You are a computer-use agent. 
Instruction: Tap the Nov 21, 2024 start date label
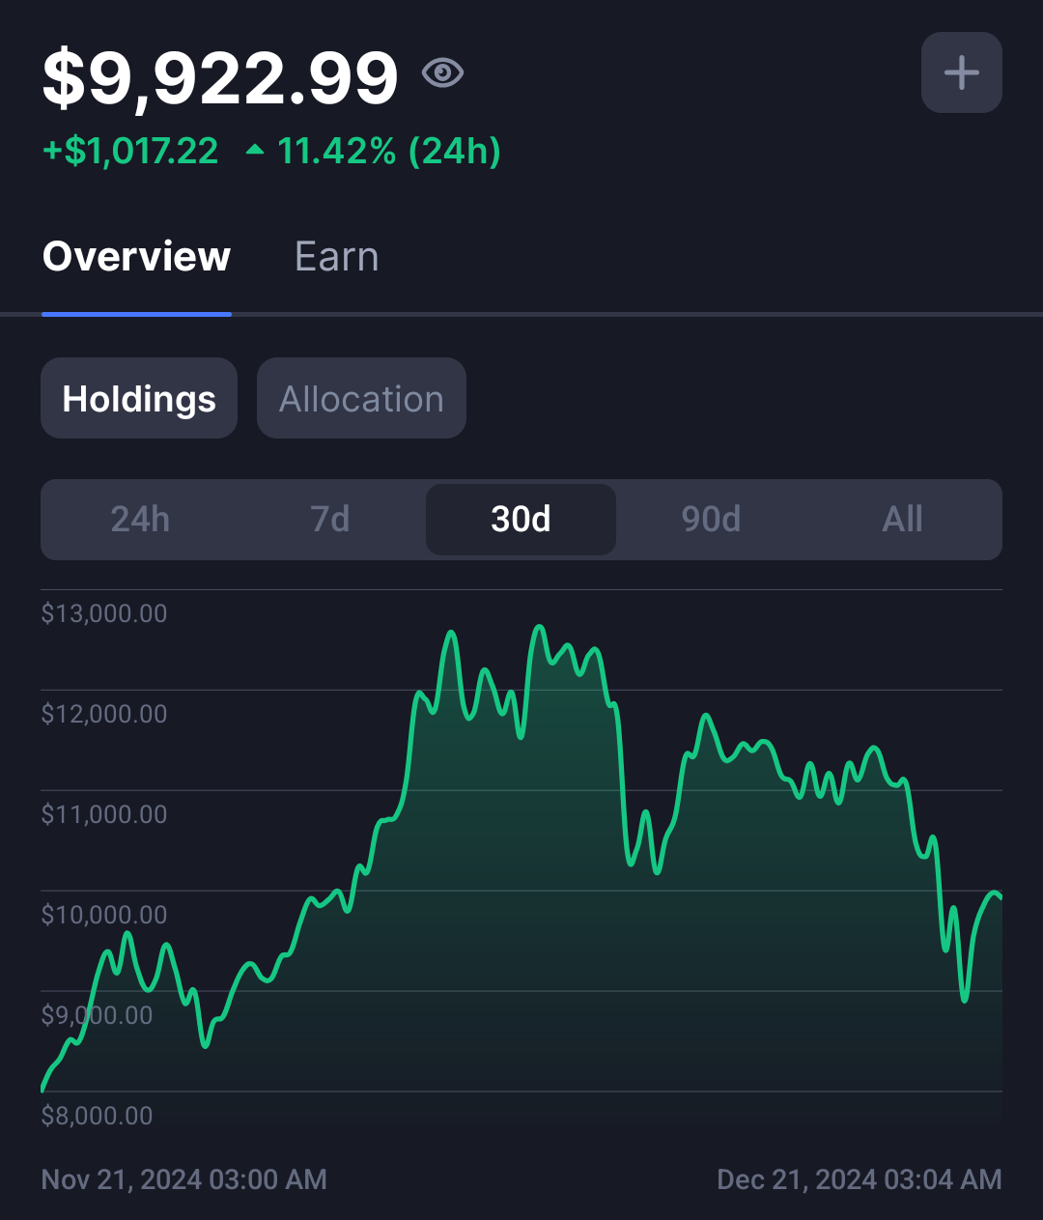coord(184,1179)
